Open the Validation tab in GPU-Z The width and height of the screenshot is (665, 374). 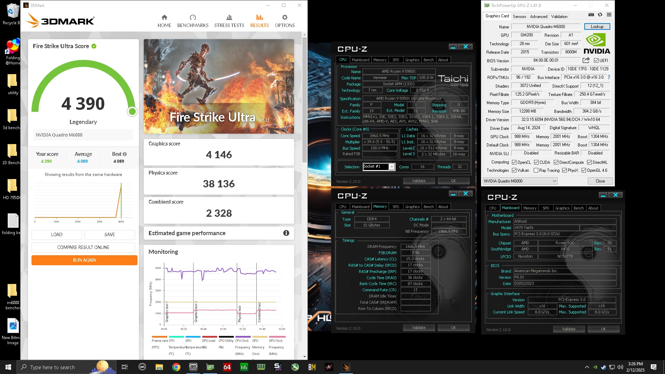click(x=559, y=16)
